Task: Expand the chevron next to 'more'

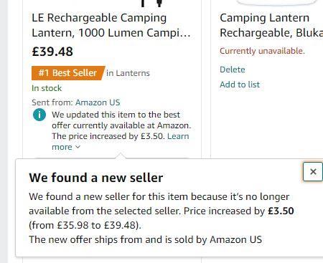Action: [x=78, y=147]
